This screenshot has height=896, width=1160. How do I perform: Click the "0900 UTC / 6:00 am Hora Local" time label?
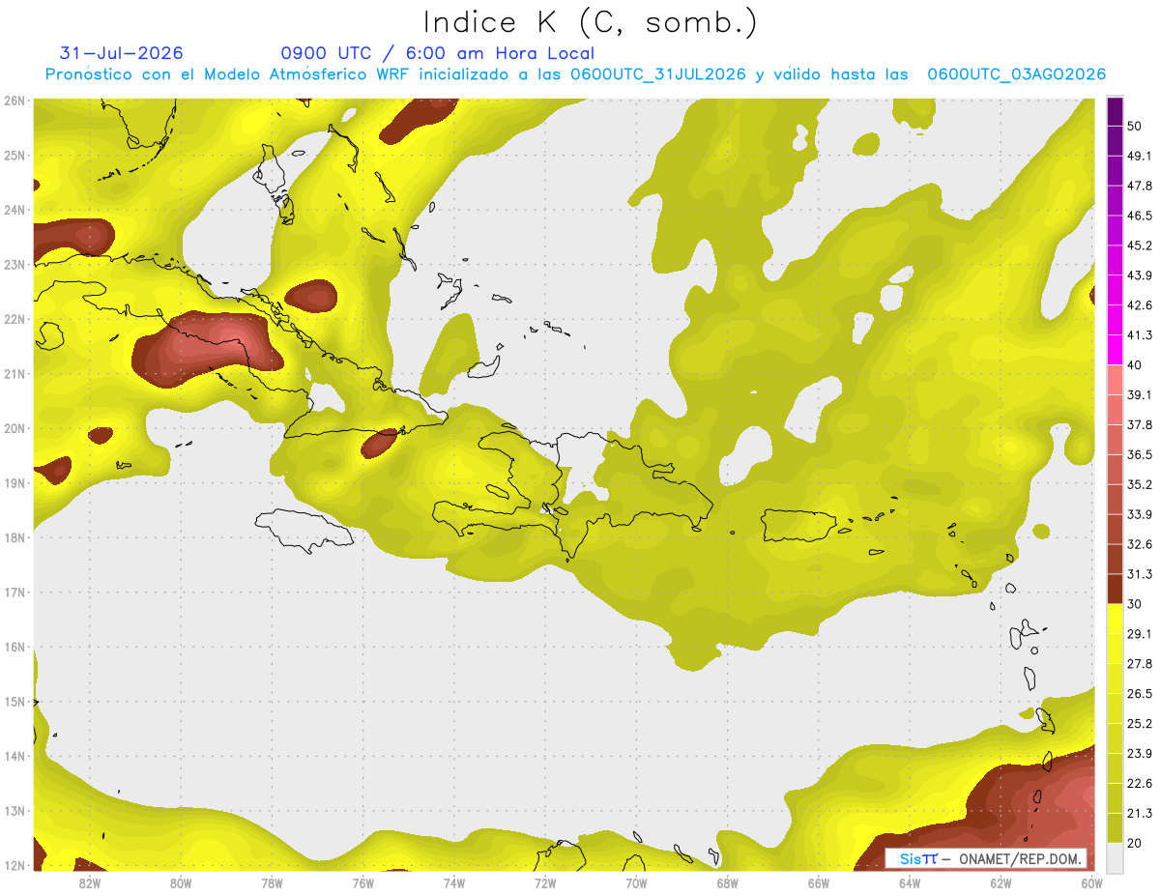click(437, 53)
